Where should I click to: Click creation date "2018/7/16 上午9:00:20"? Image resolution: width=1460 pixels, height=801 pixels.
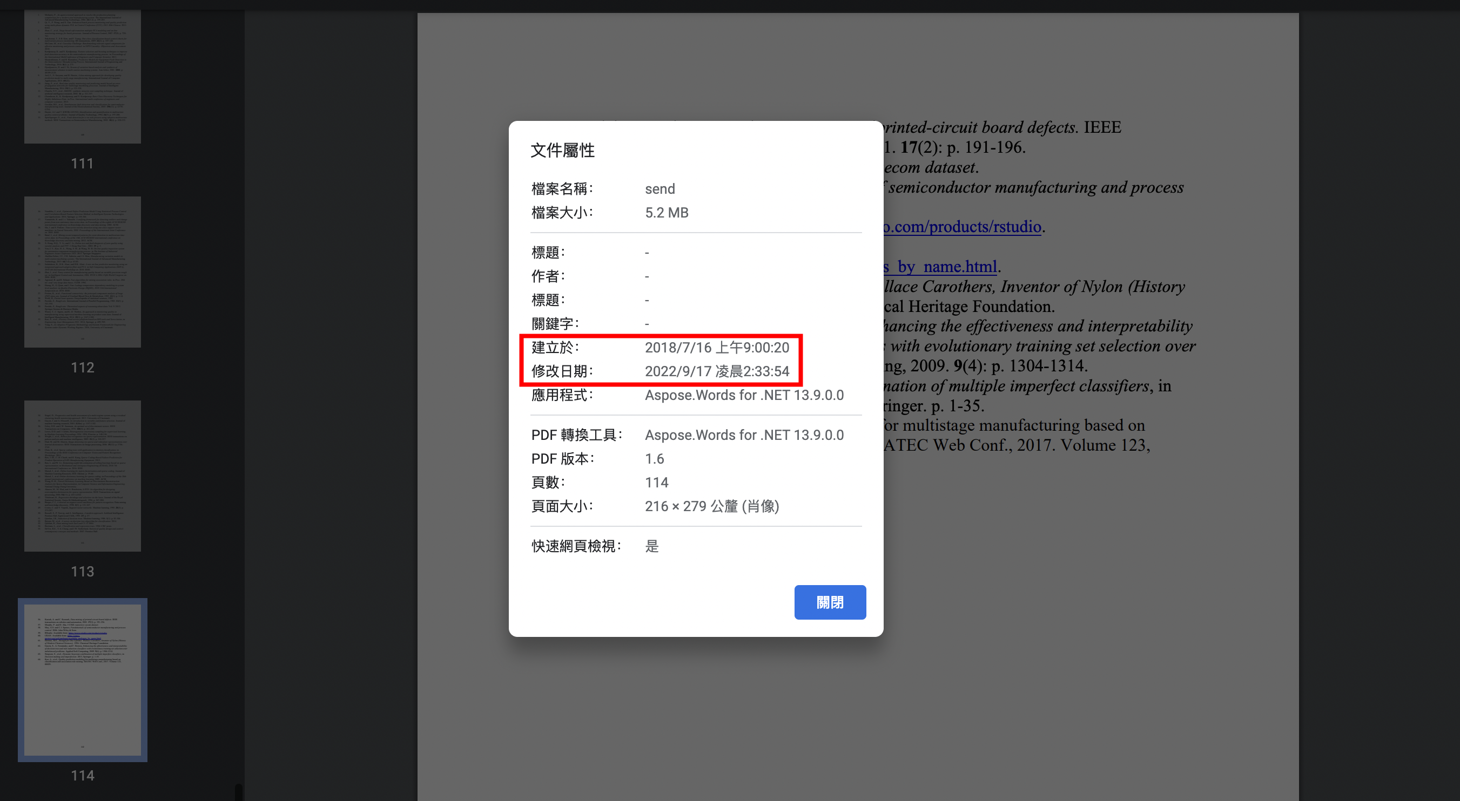coord(717,347)
